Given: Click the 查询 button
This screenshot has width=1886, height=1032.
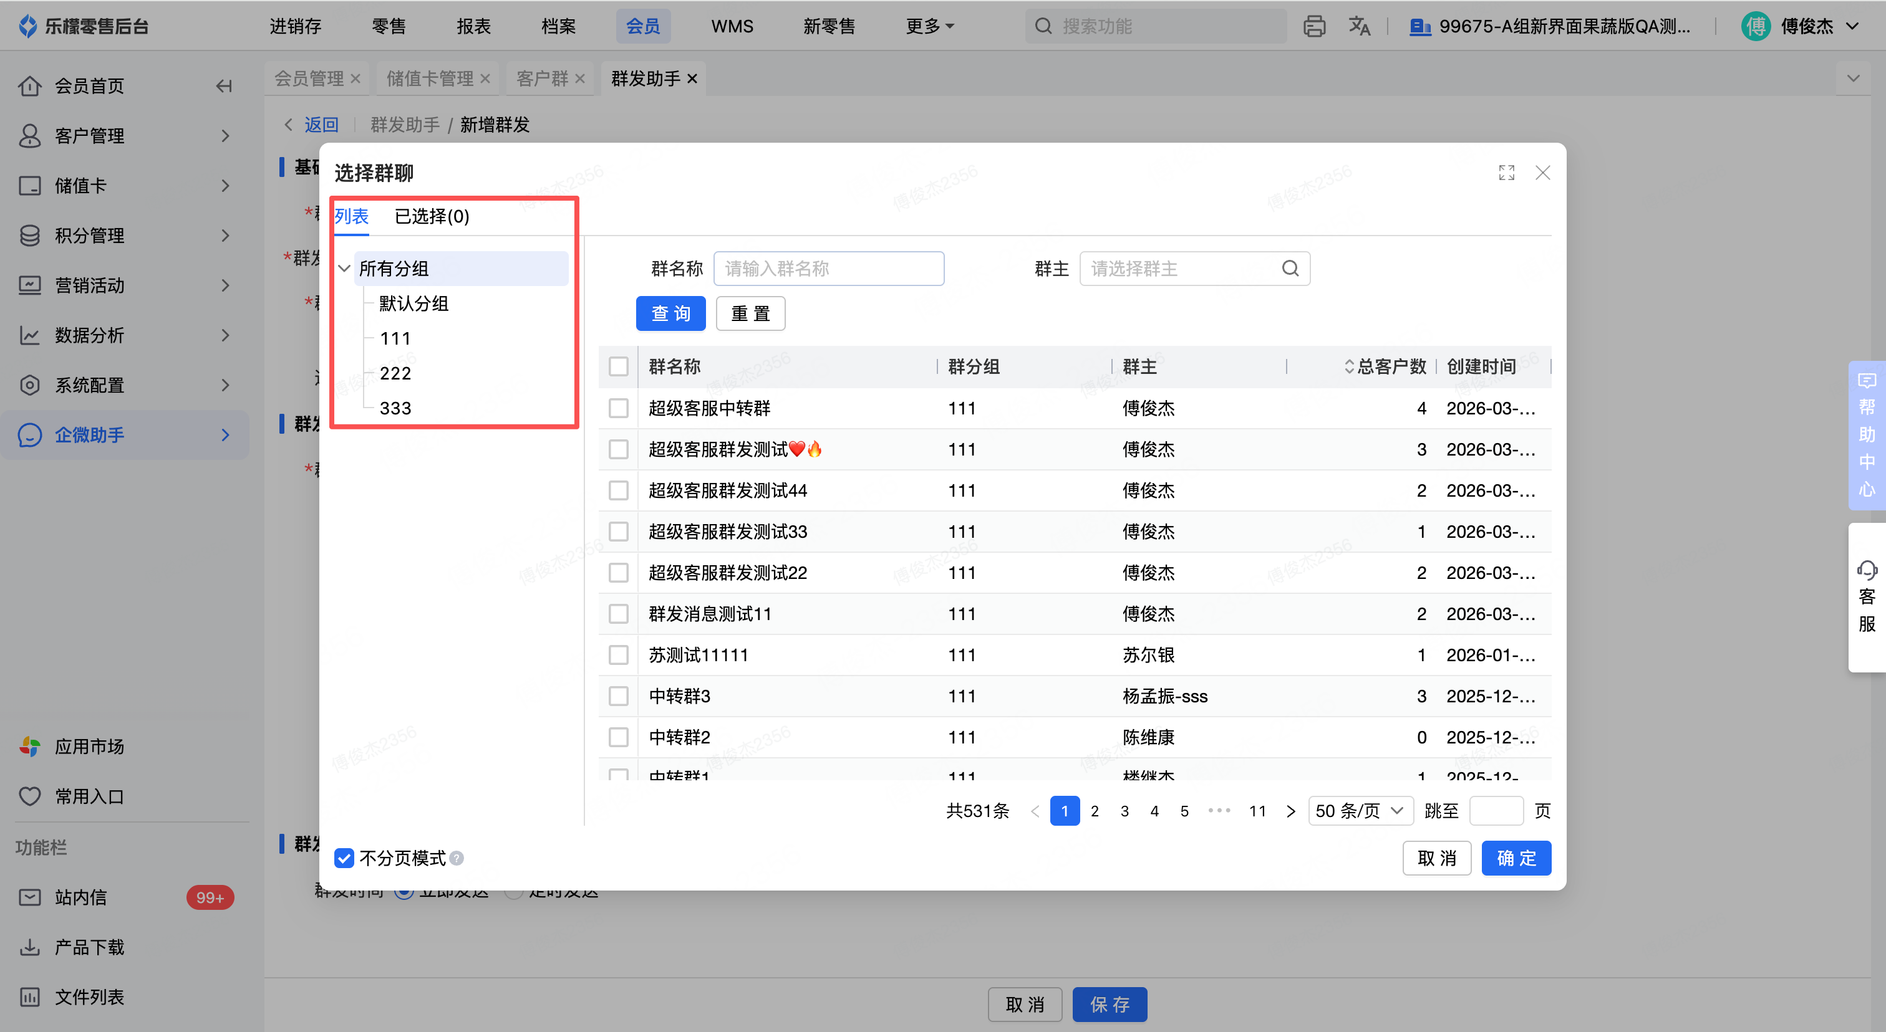Looking at the screenshot, I should pyautogui.click(x=670, y=313).
